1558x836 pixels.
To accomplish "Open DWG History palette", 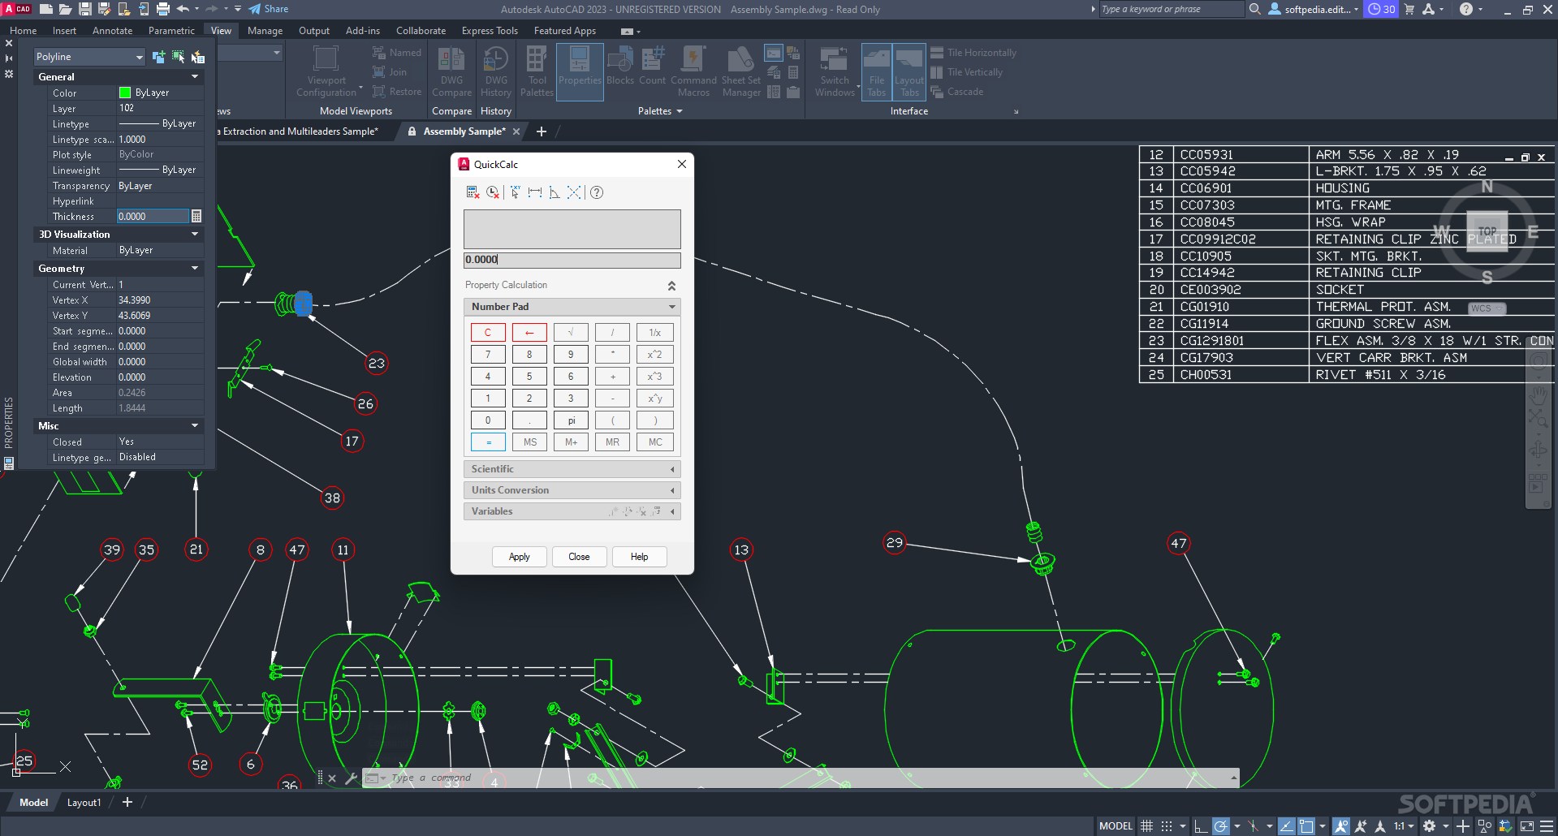I will click(496, 71).
